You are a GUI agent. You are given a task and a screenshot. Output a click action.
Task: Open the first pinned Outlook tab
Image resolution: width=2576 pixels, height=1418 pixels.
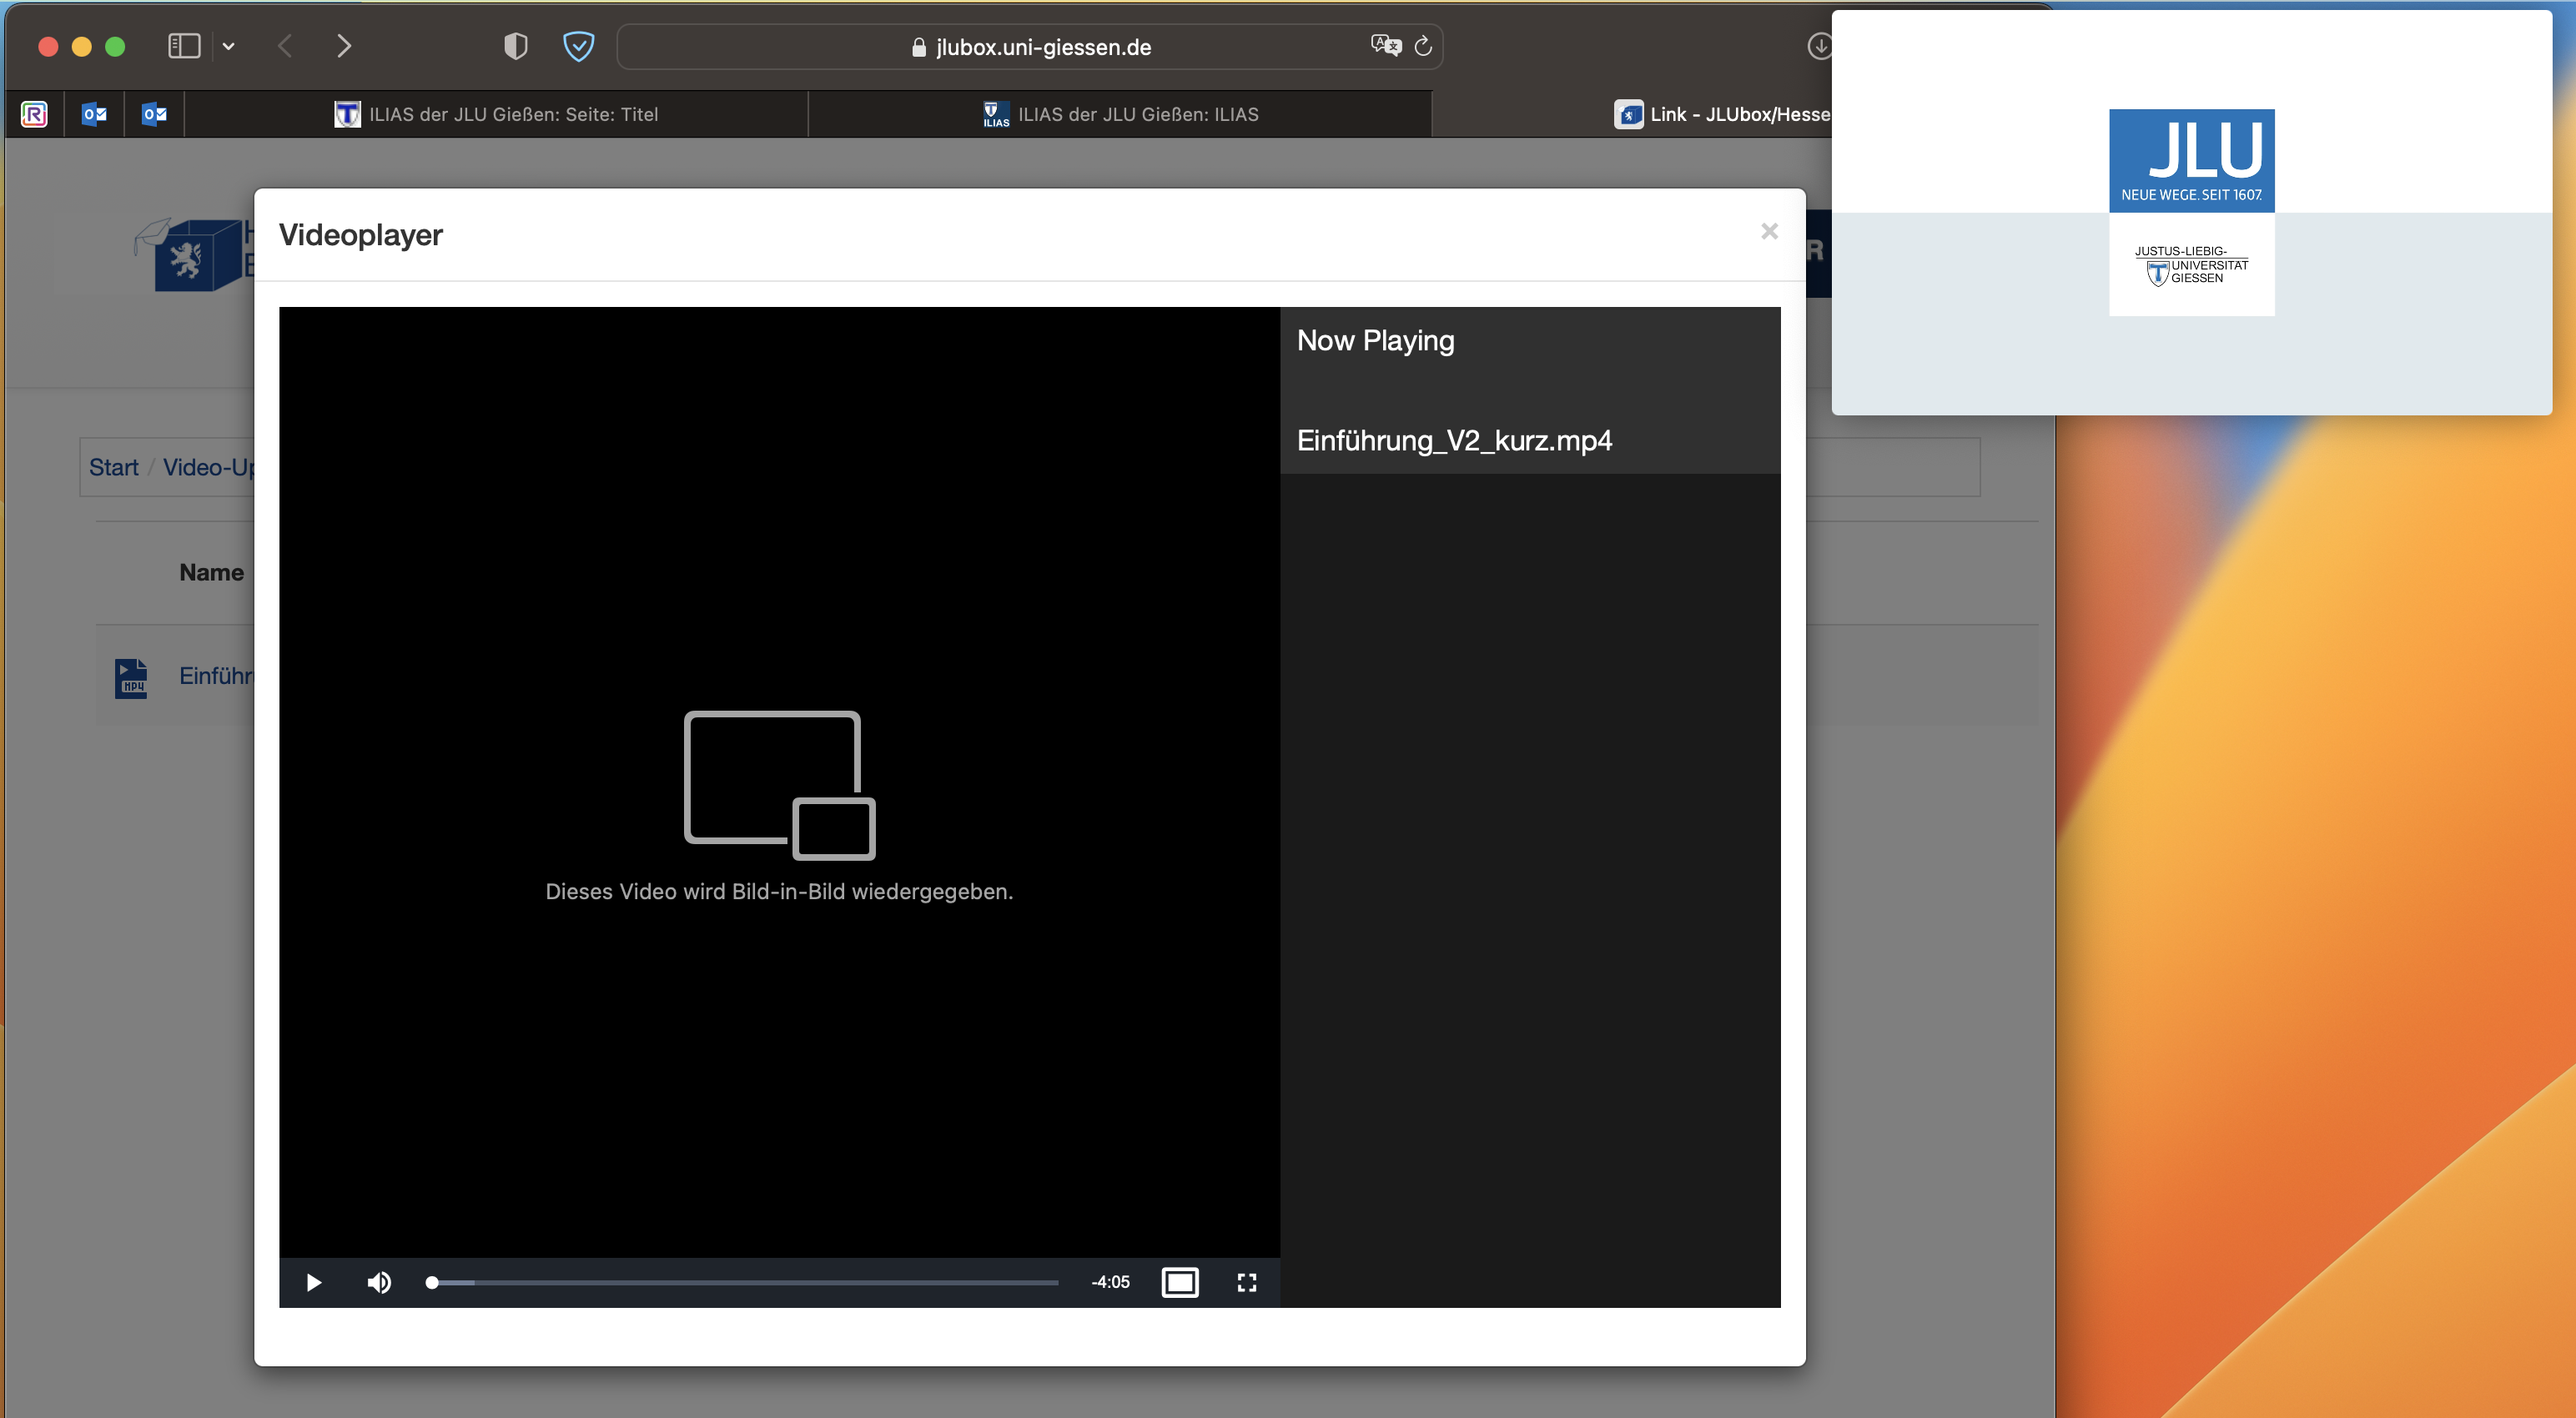pyautogui.click(x=94, y=114)
